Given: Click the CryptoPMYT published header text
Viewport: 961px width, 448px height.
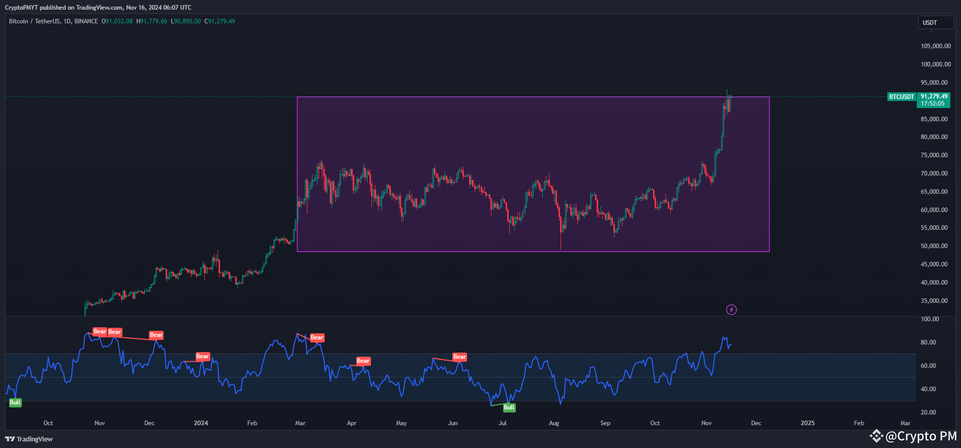Looking at the screenshot, I should 98,8.
